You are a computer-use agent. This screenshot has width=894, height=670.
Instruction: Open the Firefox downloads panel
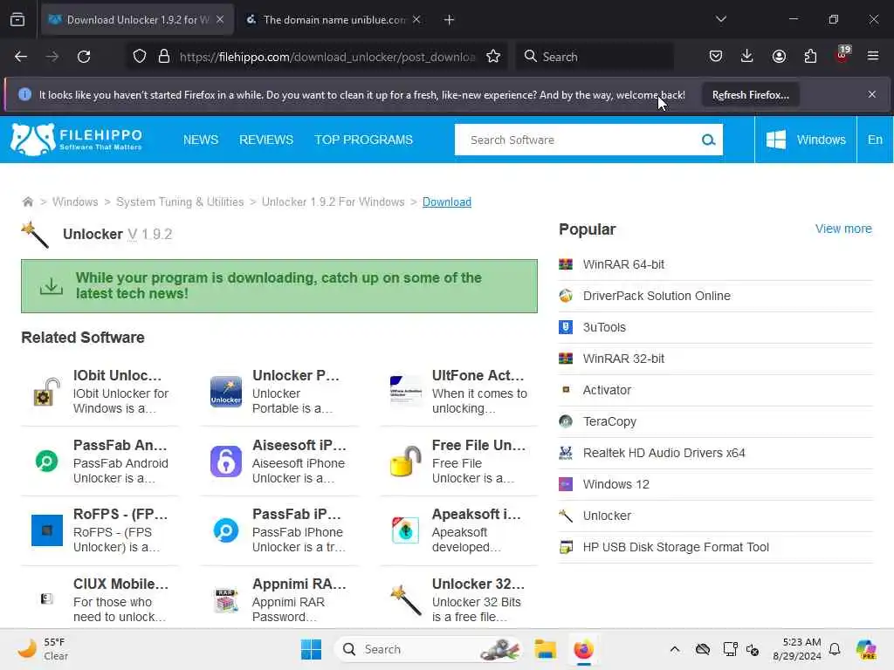[x=747, y=56]
